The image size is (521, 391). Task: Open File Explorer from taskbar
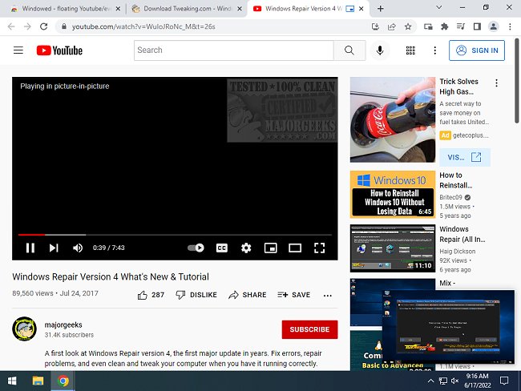pyautogui.click(x=38, y=381)
